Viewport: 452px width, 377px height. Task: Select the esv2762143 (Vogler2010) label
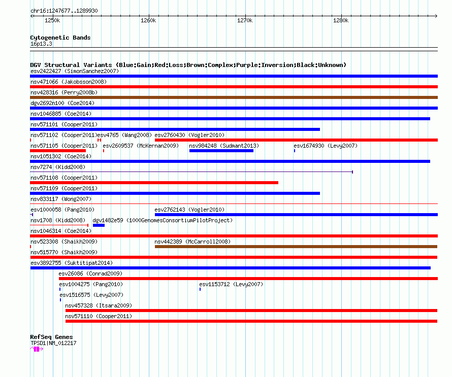189,210
